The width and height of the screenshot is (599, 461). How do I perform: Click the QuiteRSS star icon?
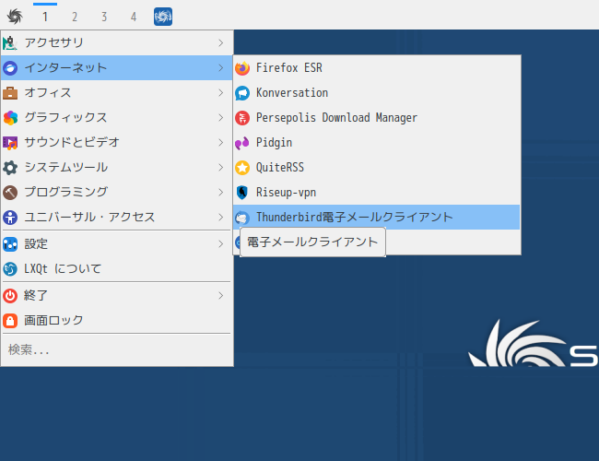[242, 168]
